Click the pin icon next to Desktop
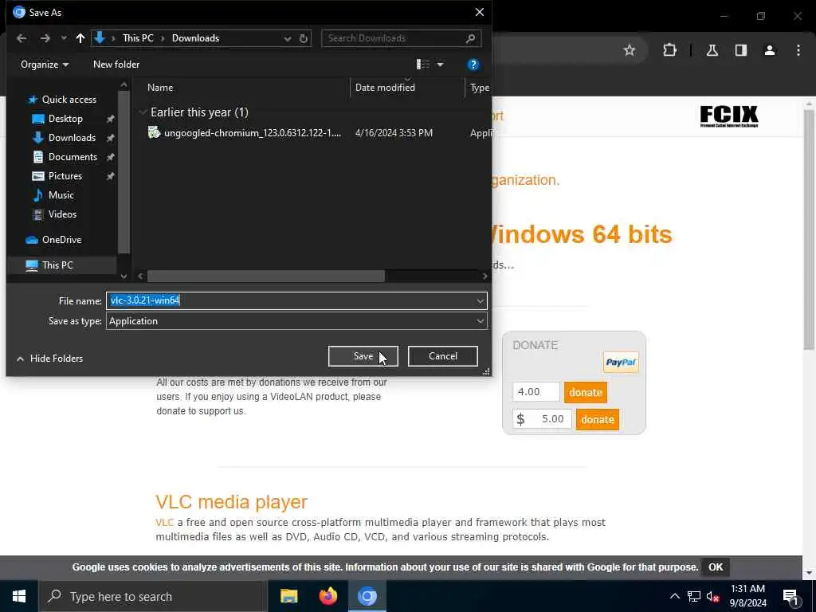The width and height of the screenshot is (816, 612). 110,120
